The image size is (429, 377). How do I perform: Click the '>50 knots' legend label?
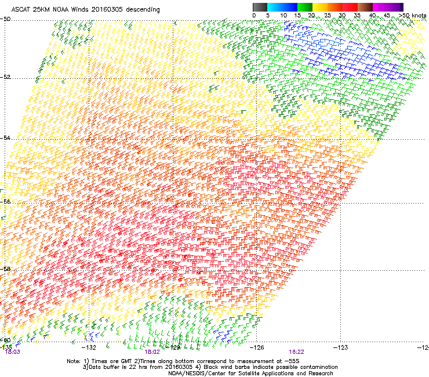tap(412, 16)
